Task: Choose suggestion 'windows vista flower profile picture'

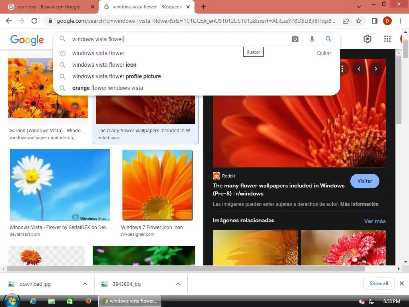Action: click(x=116, y=76)
